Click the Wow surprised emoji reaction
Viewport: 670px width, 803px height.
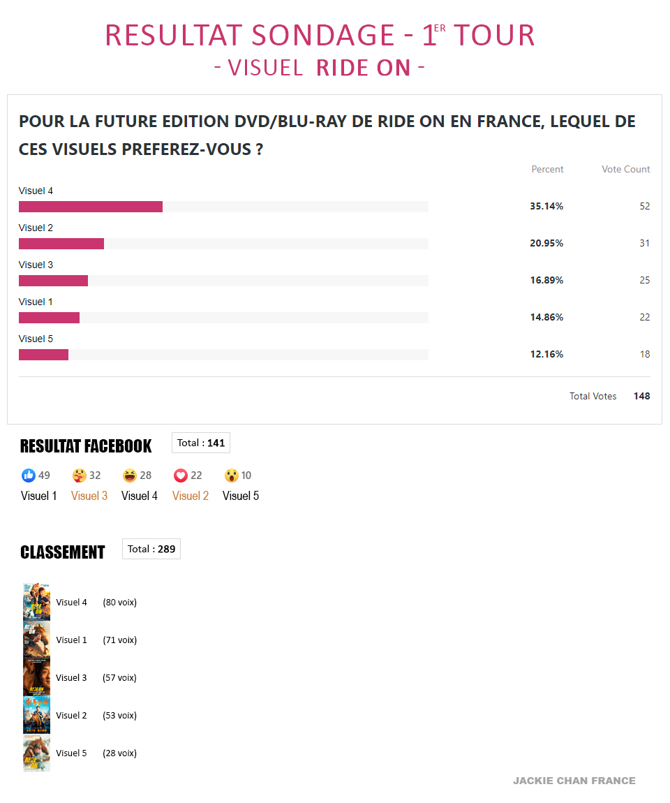(231, 476)
